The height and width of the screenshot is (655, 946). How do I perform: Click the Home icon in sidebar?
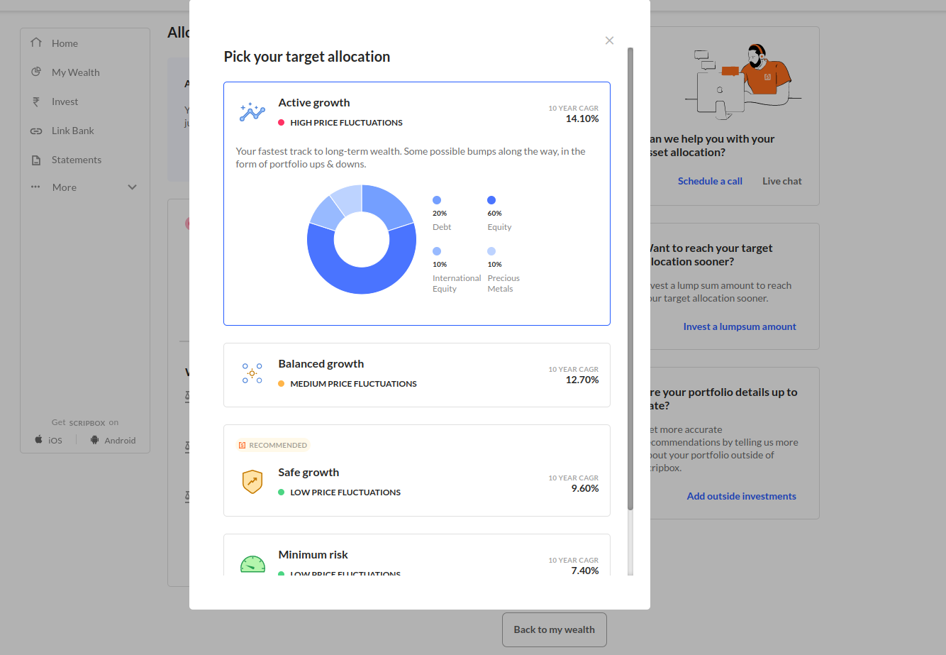pyautogui.click(x=36, y=43)
